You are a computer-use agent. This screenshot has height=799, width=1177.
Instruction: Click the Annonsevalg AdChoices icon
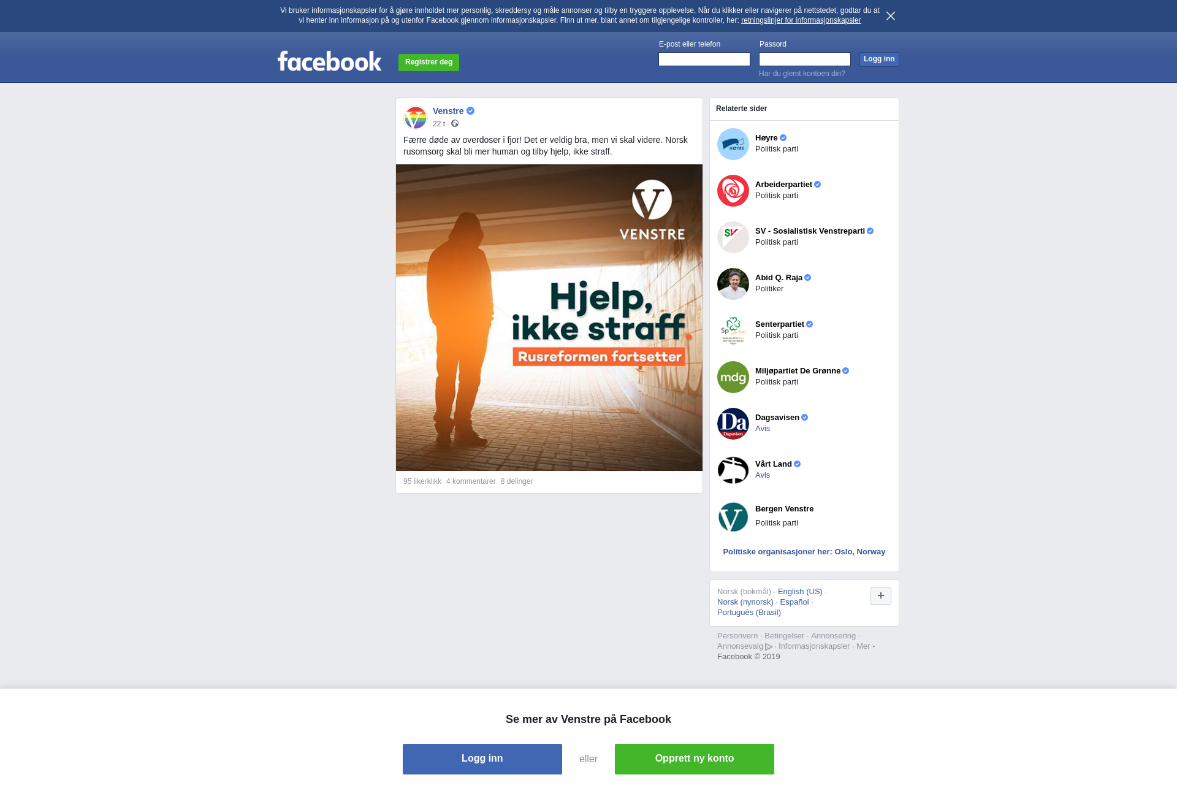(x=769, y=647)
